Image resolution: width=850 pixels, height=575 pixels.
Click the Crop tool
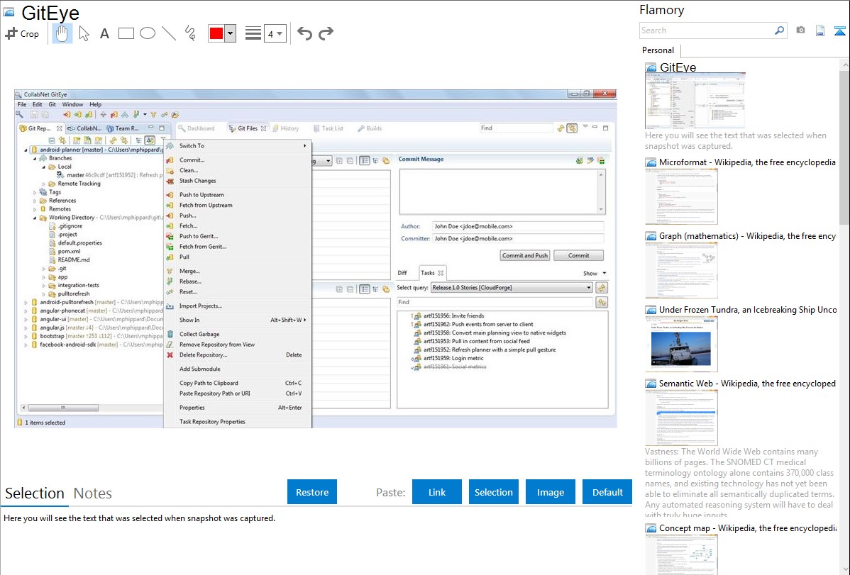(22, 33)
